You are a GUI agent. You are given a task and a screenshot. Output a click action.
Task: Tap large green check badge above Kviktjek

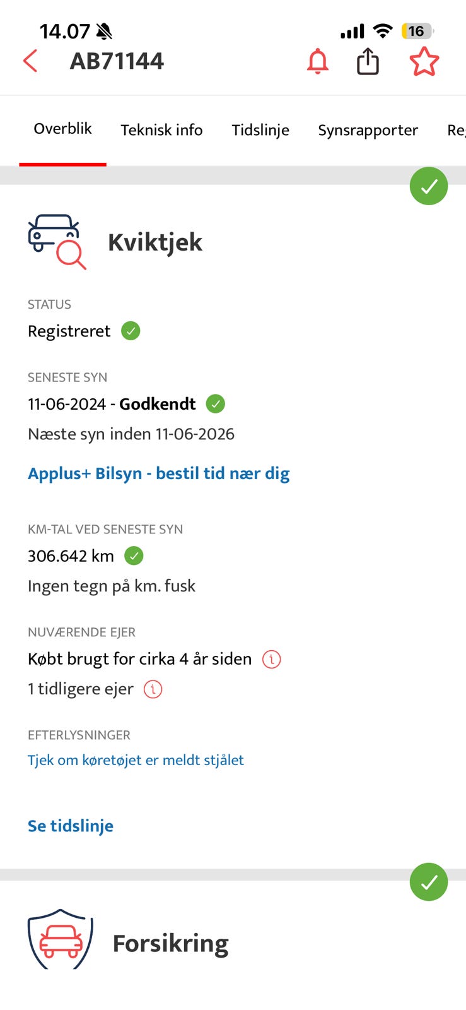tap(429, 186)
